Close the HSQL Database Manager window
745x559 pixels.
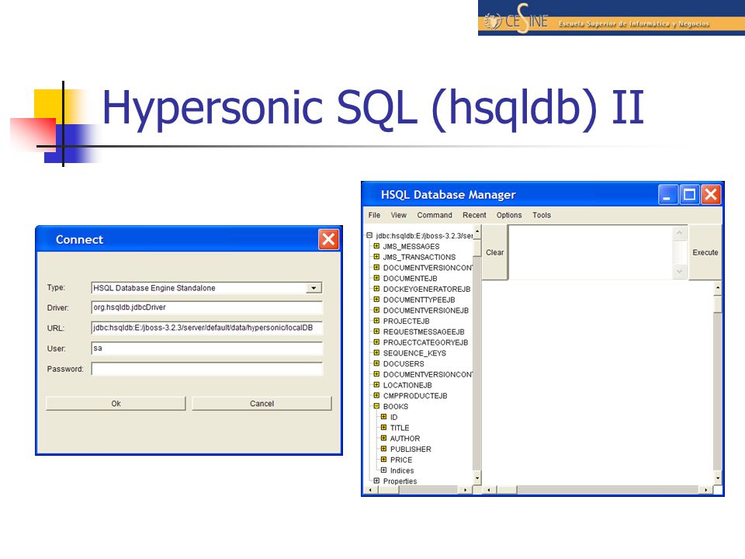click(711, 194)
